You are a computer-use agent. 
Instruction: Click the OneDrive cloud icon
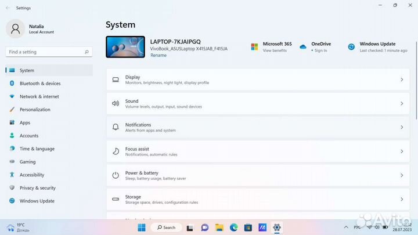click(303, 47)
